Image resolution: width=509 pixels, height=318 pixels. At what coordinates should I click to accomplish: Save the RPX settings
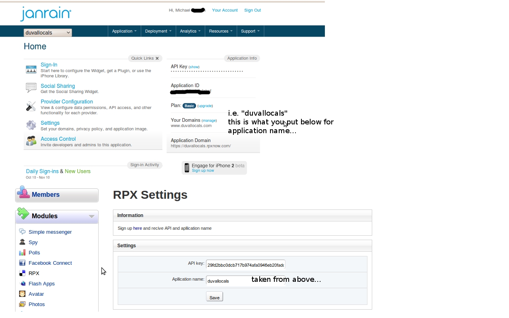coord(214,297)
